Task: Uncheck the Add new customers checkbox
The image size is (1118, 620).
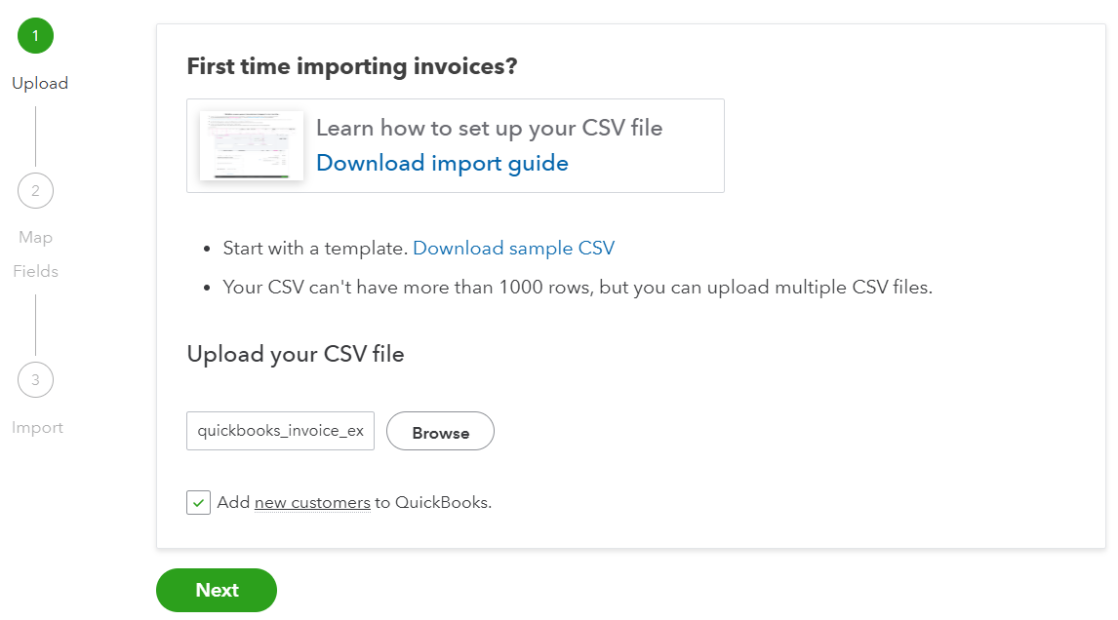Action: 198,502
